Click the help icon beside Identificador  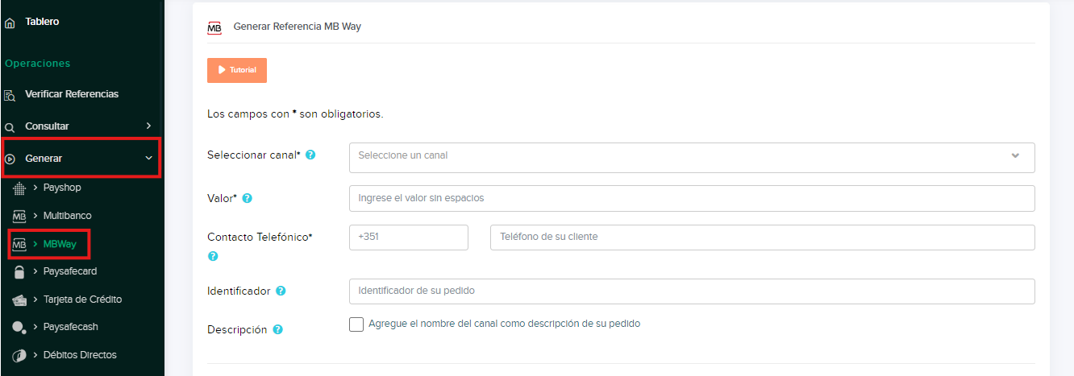tap(281, 291)
